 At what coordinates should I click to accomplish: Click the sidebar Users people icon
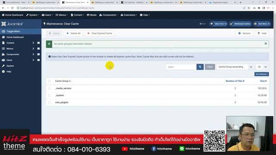tap(3, 60)
